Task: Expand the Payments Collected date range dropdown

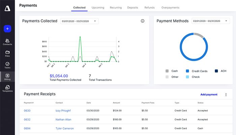Action: 79,21
